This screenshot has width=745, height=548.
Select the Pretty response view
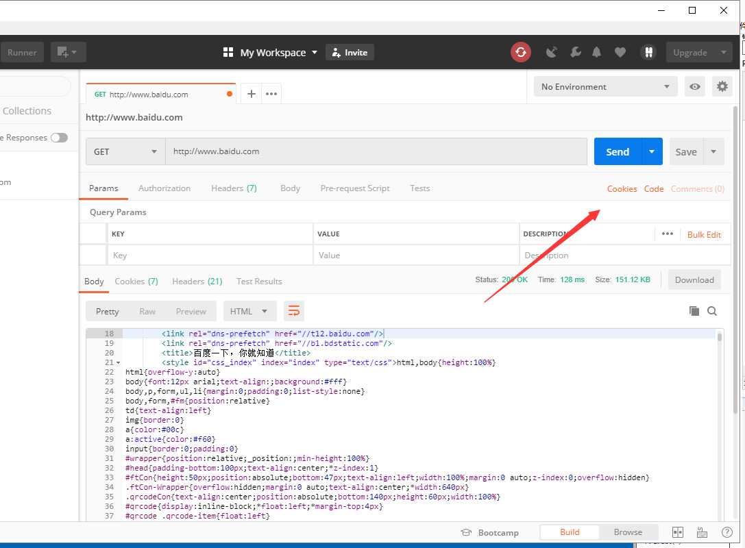click(x=108, y=311)
